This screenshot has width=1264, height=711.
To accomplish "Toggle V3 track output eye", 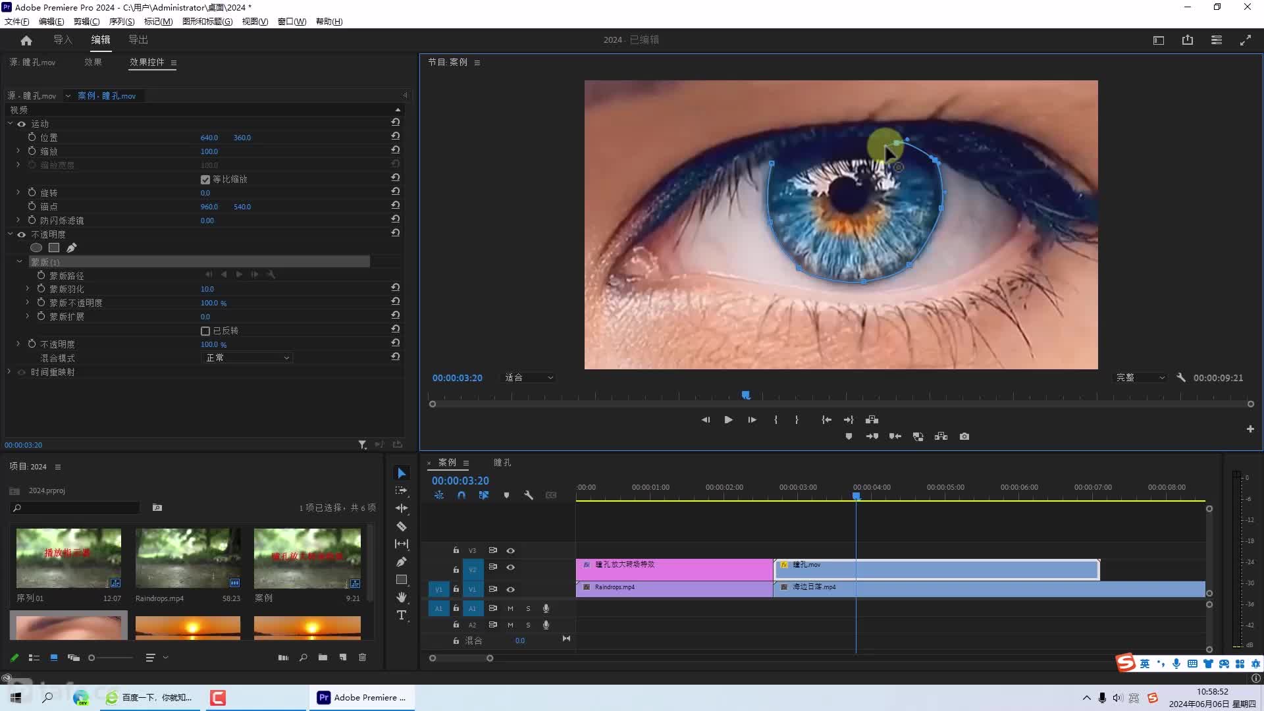I will tap(510, 550).
